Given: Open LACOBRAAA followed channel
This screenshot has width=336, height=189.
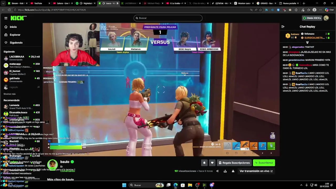Looking at the screenshot, I should [x=22, y=58].
